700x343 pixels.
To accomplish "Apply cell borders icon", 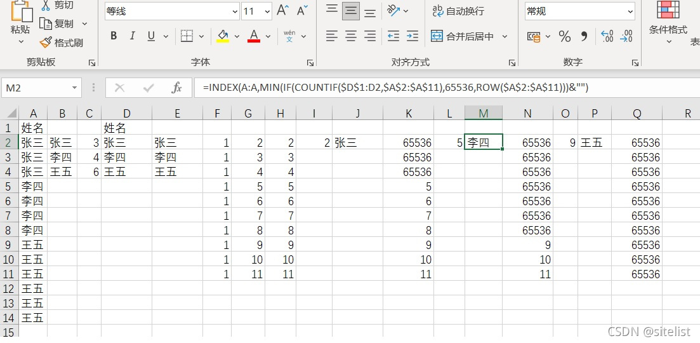I will tap(187, 36).
